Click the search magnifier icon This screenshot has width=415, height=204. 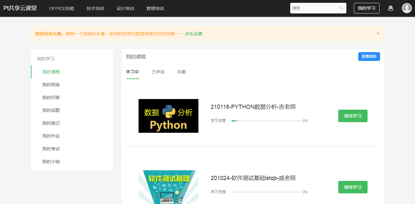[x=341, y=8]
